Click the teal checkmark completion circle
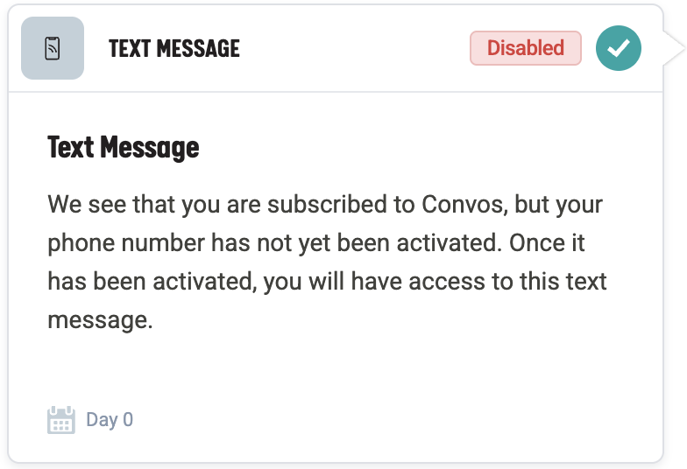The height and width of the screenshot is (469, 687). 618,48
